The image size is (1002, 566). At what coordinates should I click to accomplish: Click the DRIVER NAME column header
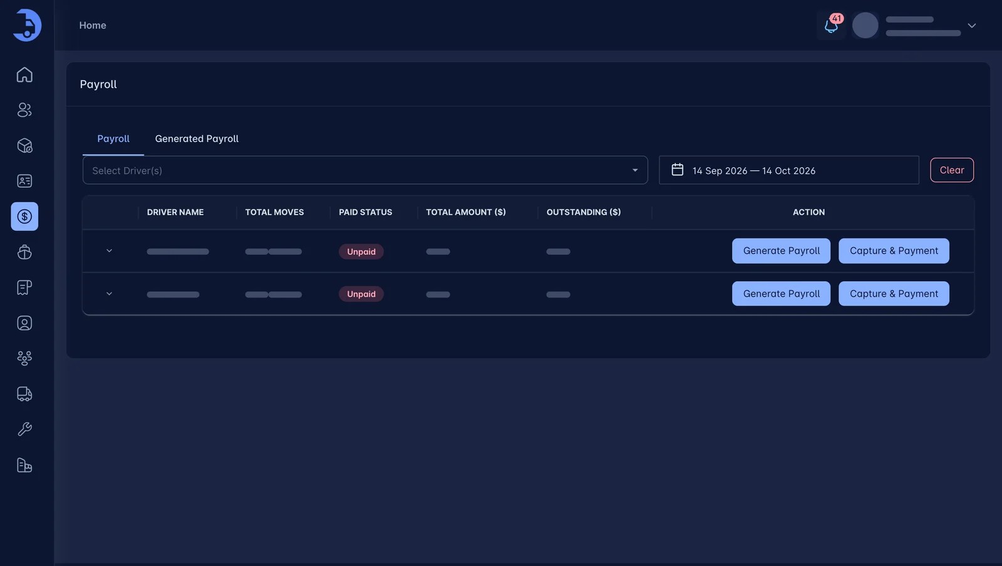click(175, 212)
